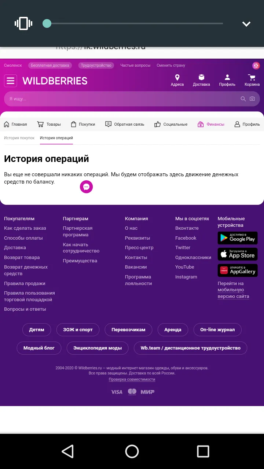
Task: Go to Обратная связь tab
Action: click(125, 124)
